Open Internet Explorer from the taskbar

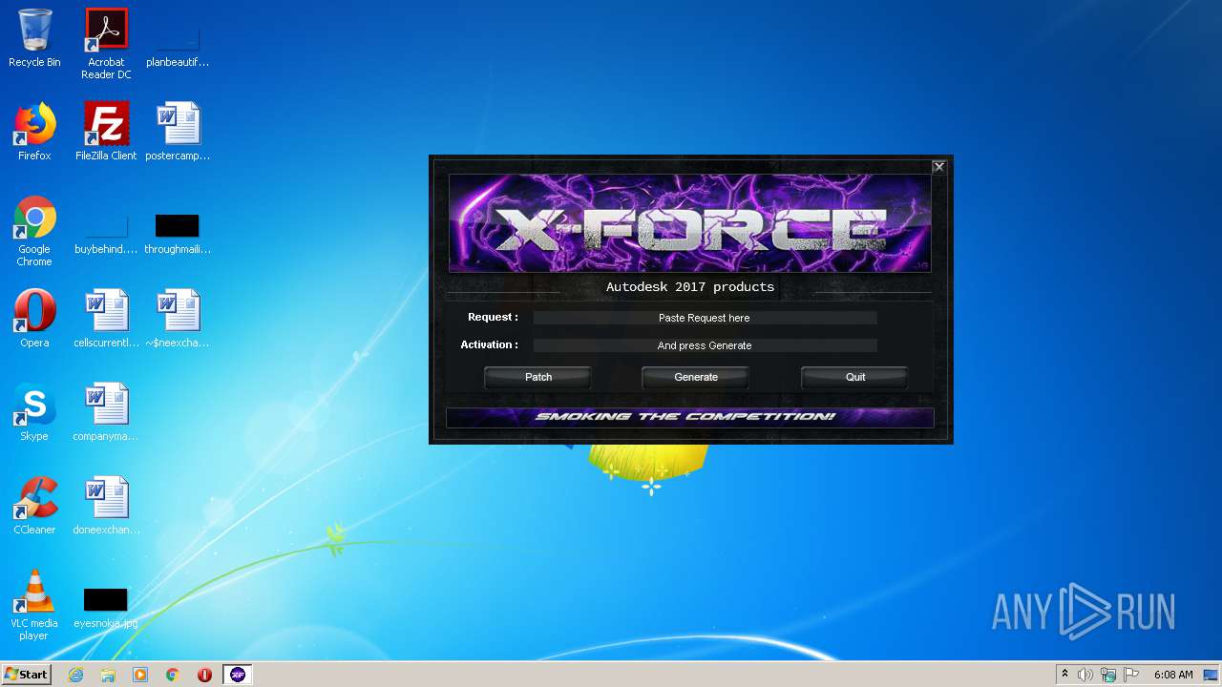click(75, 675)
